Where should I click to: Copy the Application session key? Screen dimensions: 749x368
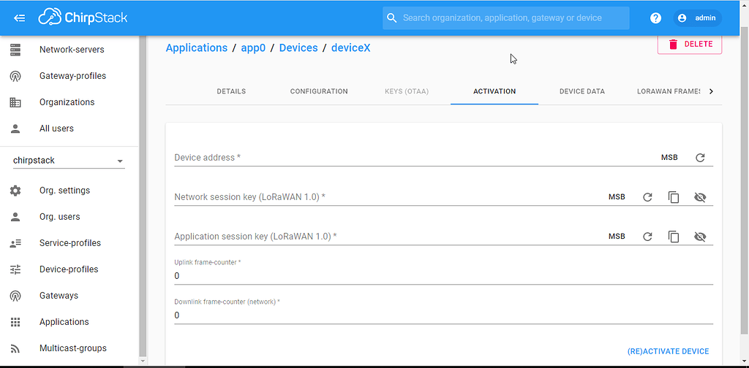point(674,237)
